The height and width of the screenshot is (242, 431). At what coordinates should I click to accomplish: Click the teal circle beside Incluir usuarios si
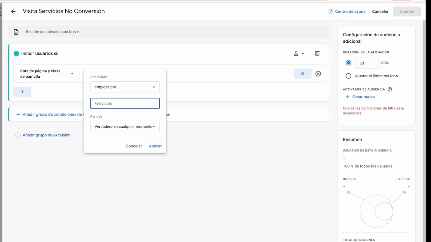point(16,53)
